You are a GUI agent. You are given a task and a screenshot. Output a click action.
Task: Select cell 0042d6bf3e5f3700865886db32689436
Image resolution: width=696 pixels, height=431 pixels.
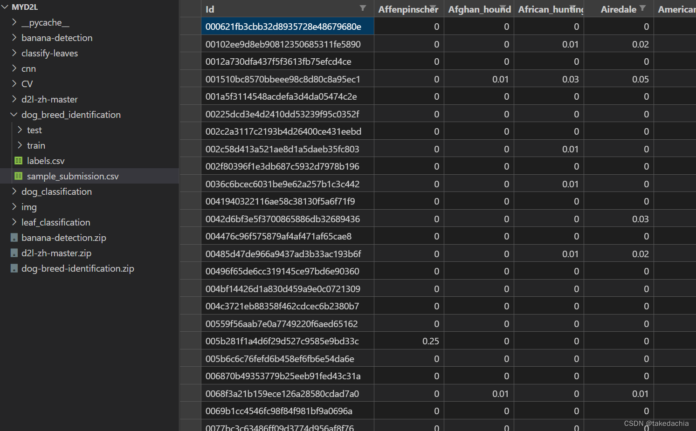pos(288,219)
